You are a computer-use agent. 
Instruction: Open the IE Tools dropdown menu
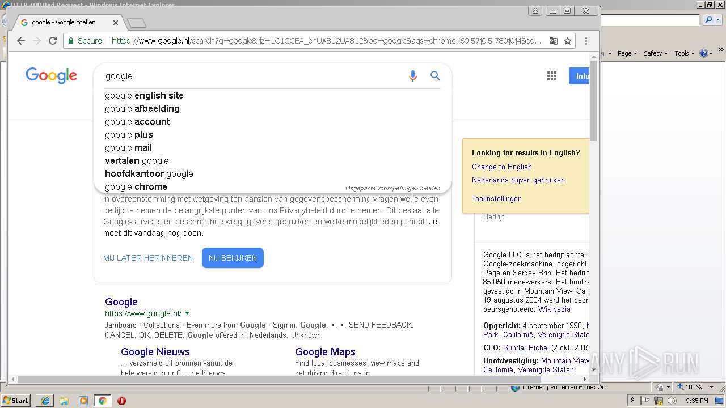[685, 53]
